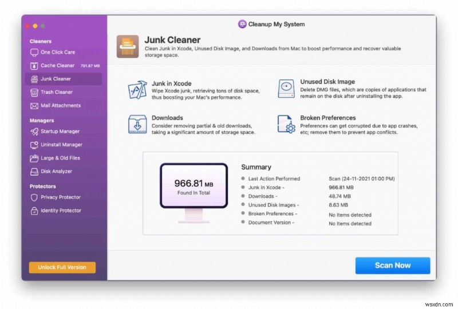Click the Startup Manager rocket icon
Screen dimensions: 458x309
[x=34, y=132]
